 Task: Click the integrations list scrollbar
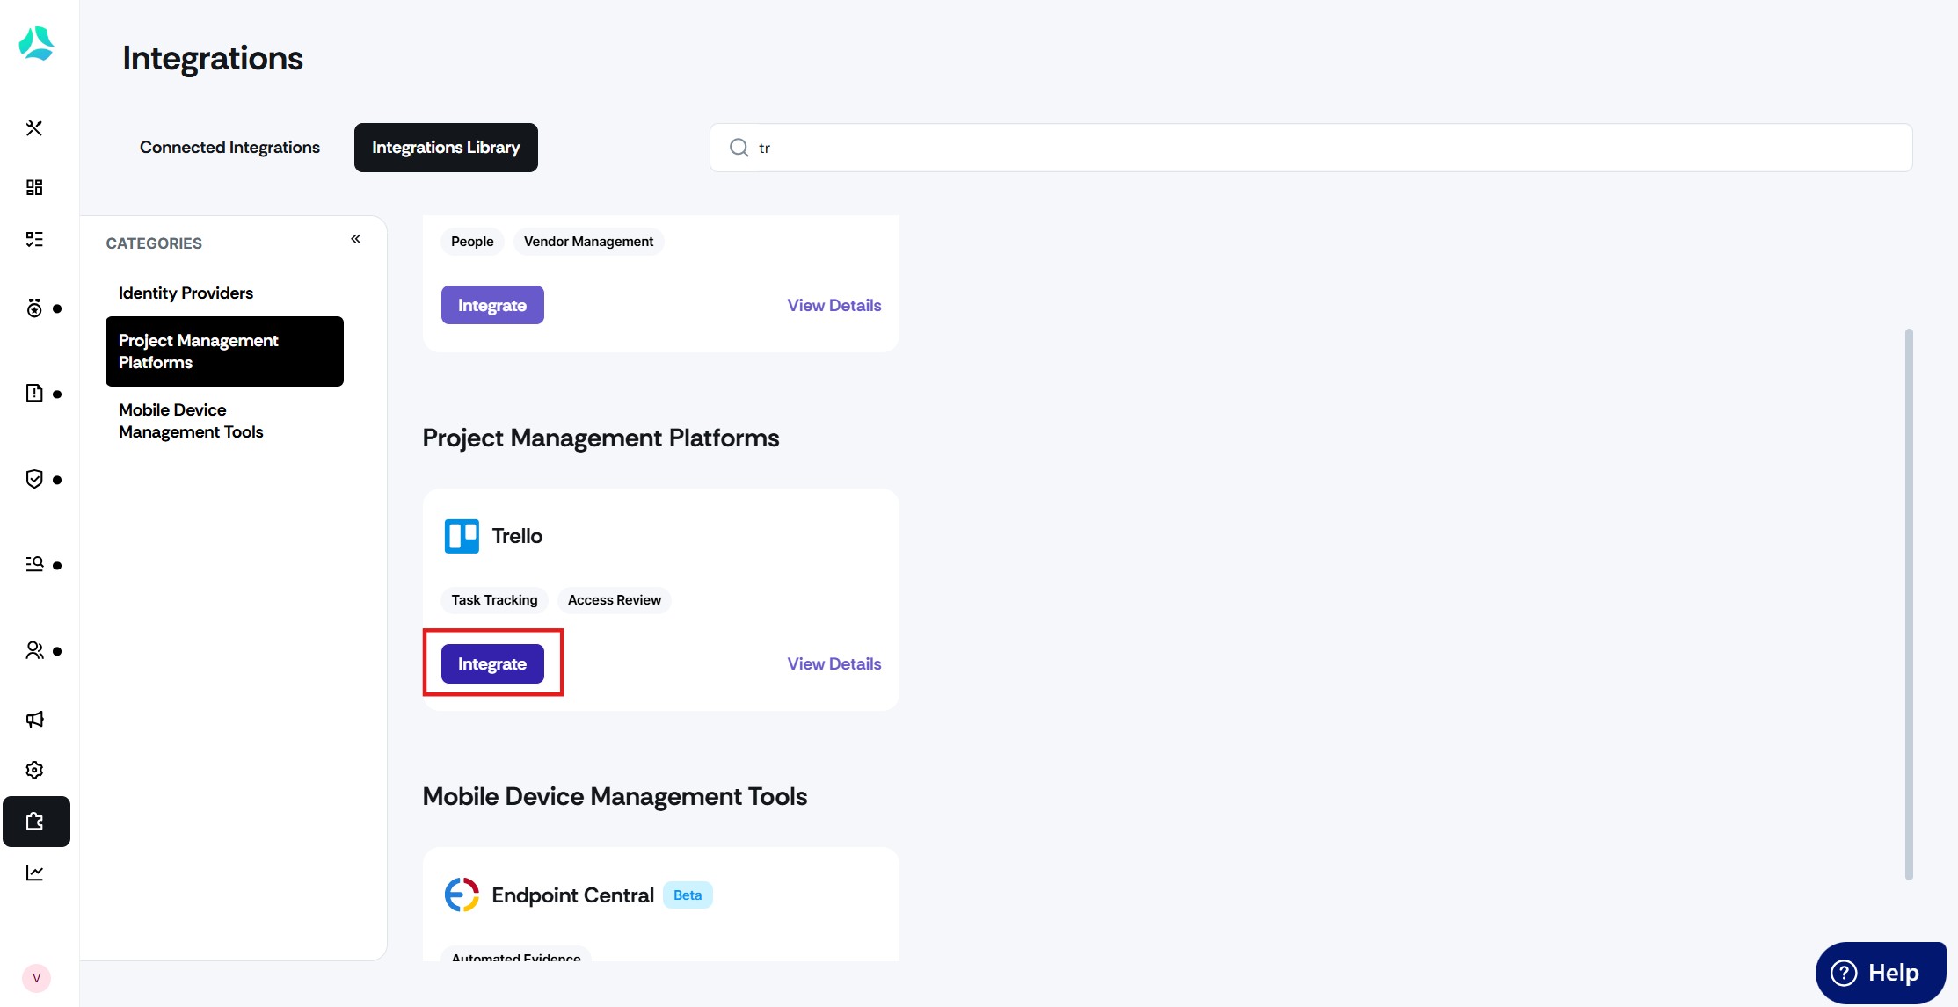pyautogui.click(x=1909, y=604)
